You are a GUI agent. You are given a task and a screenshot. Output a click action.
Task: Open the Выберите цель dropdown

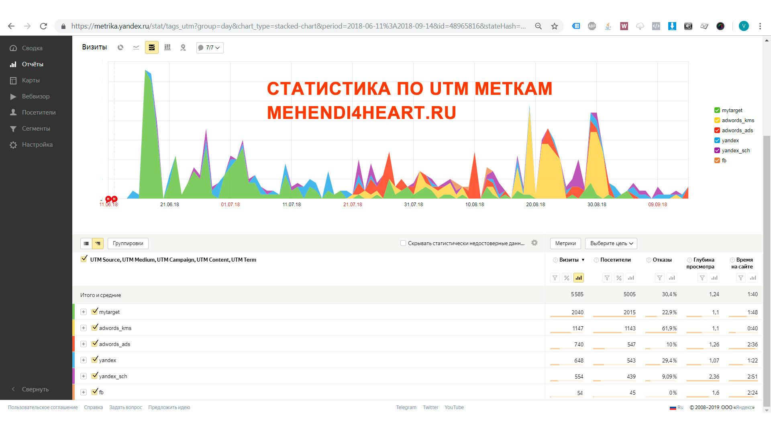coord(611,243)
